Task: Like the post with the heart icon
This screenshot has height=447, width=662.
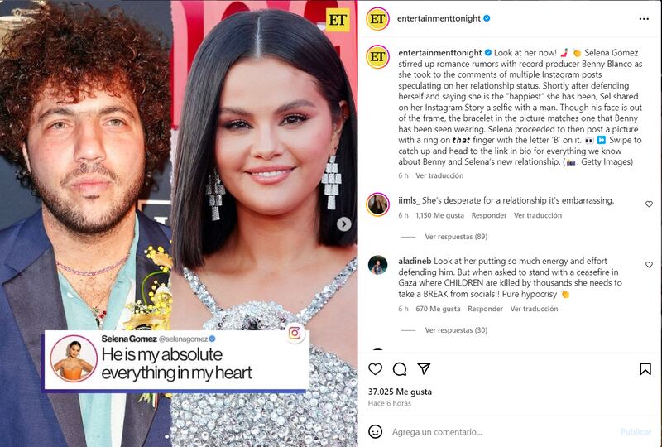Action: [x=375, y=369]
